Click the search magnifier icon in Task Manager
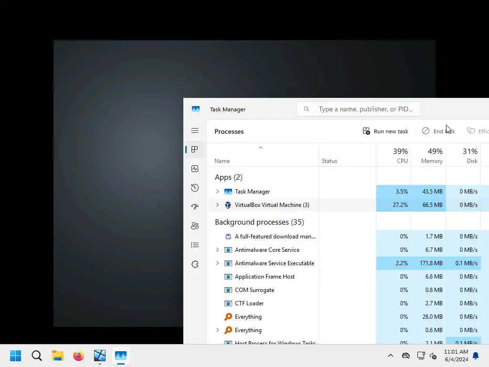 pos(307,109)
